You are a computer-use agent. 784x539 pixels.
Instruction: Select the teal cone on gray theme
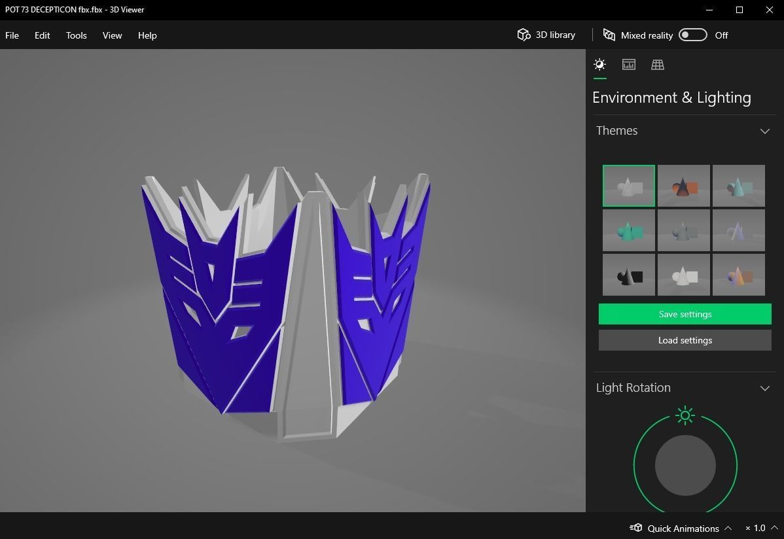738,186
